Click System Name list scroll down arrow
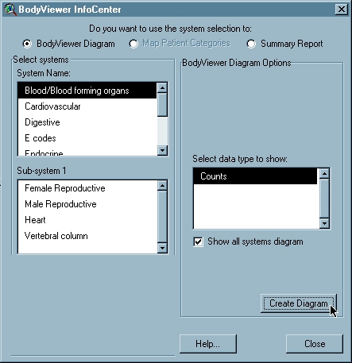 point(162,150)
